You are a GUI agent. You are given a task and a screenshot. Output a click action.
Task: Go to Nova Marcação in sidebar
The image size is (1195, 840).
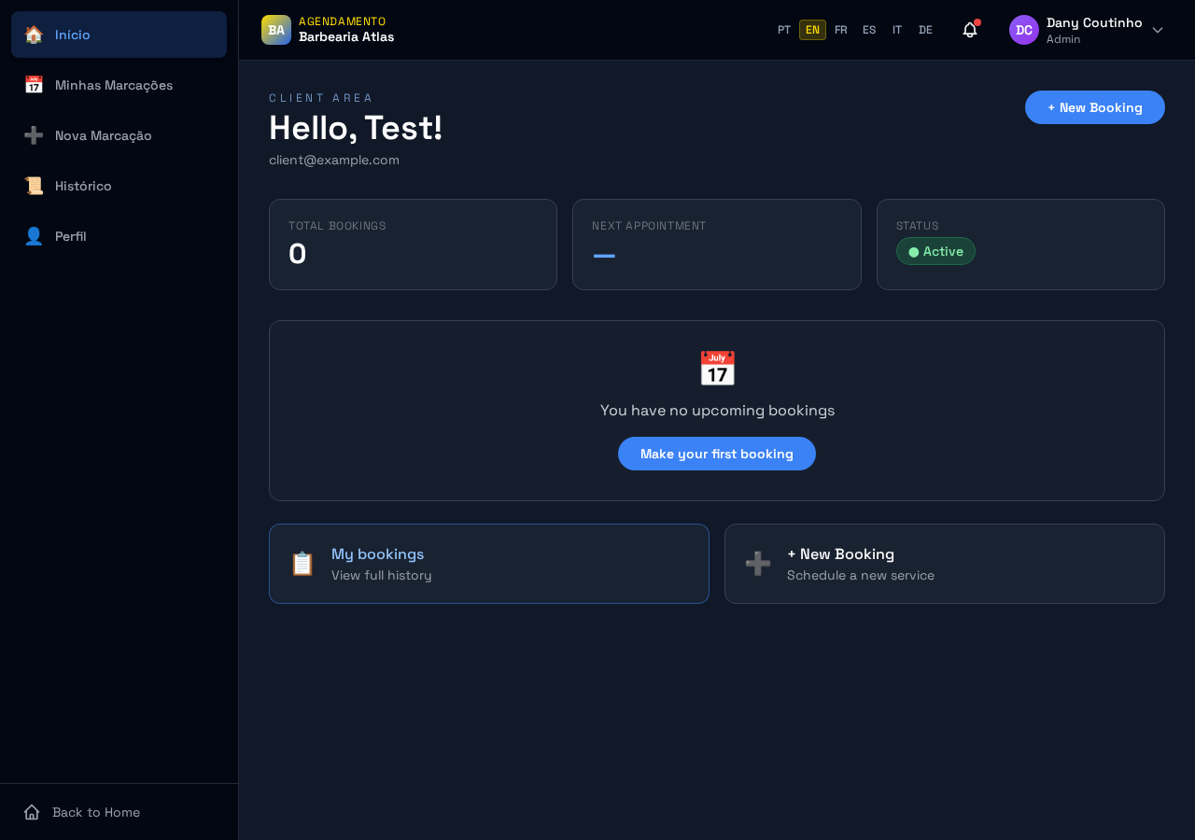coord(119,135)
